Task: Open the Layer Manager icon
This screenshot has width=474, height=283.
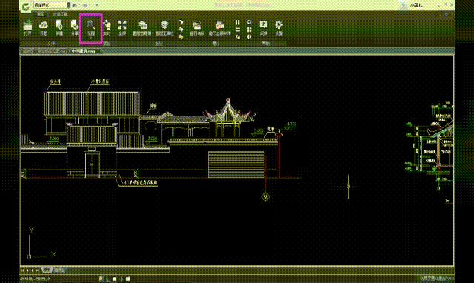Action: (x=142, y=27)
